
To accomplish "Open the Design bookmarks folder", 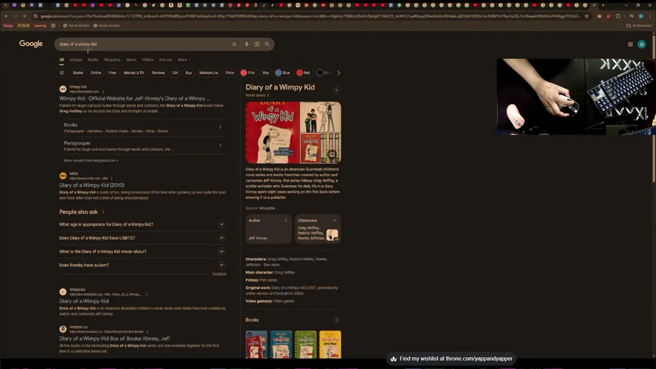I will (8, 26).
